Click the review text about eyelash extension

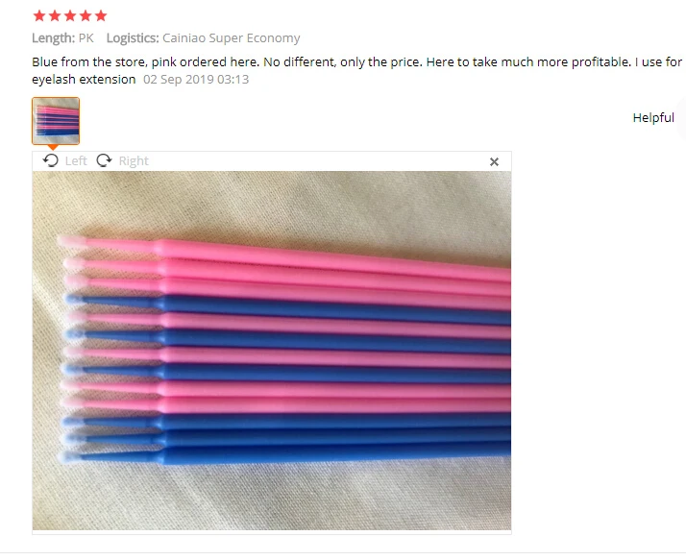tap(356, 70)
